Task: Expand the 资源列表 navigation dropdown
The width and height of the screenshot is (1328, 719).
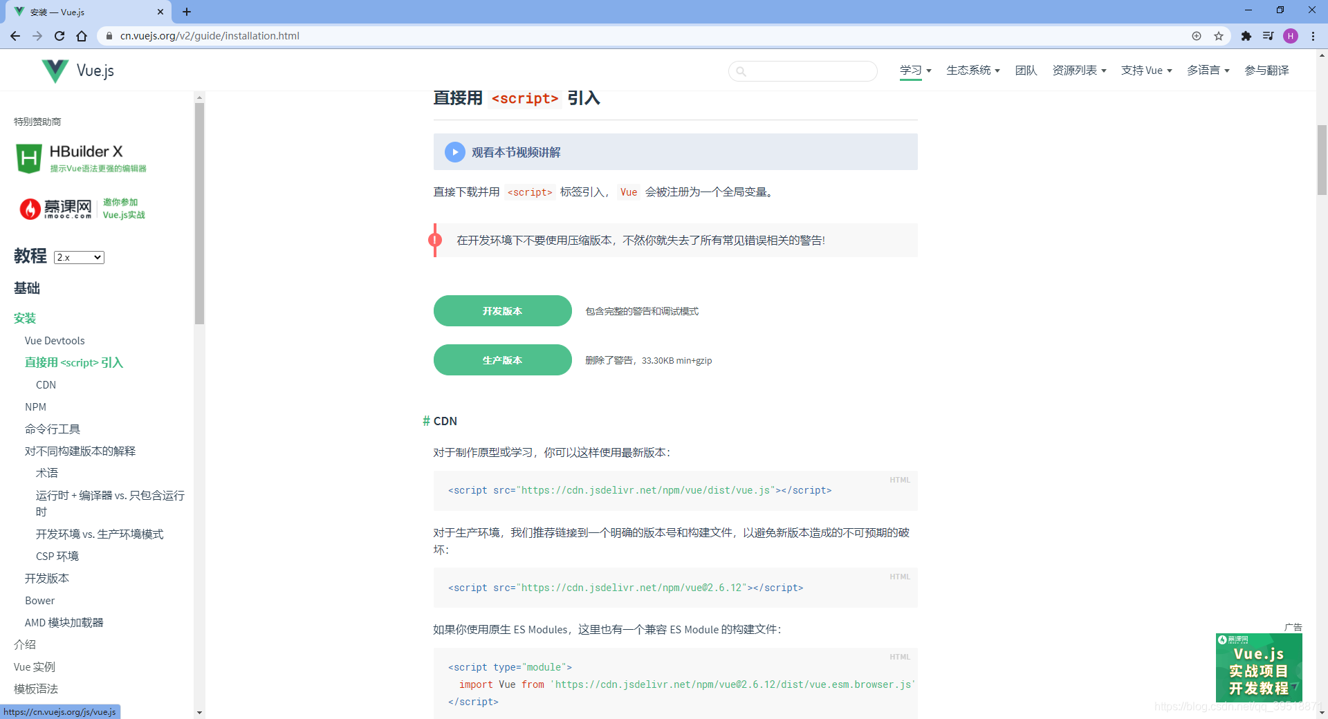Action: (1079, 71)
